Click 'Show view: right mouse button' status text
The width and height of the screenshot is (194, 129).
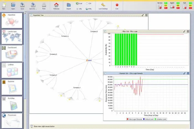tap(44, 127)
